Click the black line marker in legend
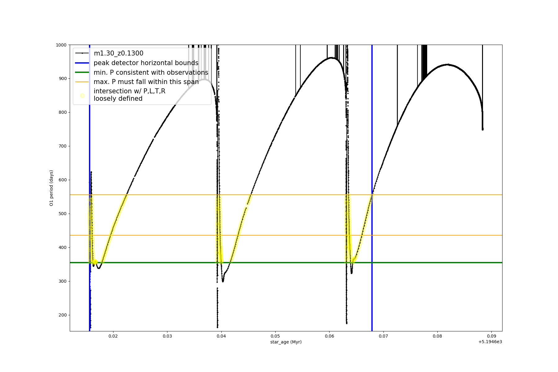This screenshot has width=558, height=372. (82, 53)
